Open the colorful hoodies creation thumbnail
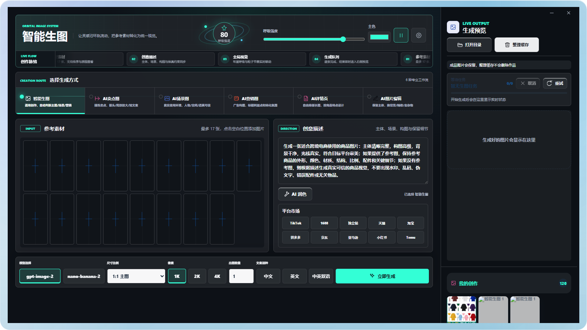Viewport: 587px width, 330px height. pyautogui.click(x=462, y=309)
